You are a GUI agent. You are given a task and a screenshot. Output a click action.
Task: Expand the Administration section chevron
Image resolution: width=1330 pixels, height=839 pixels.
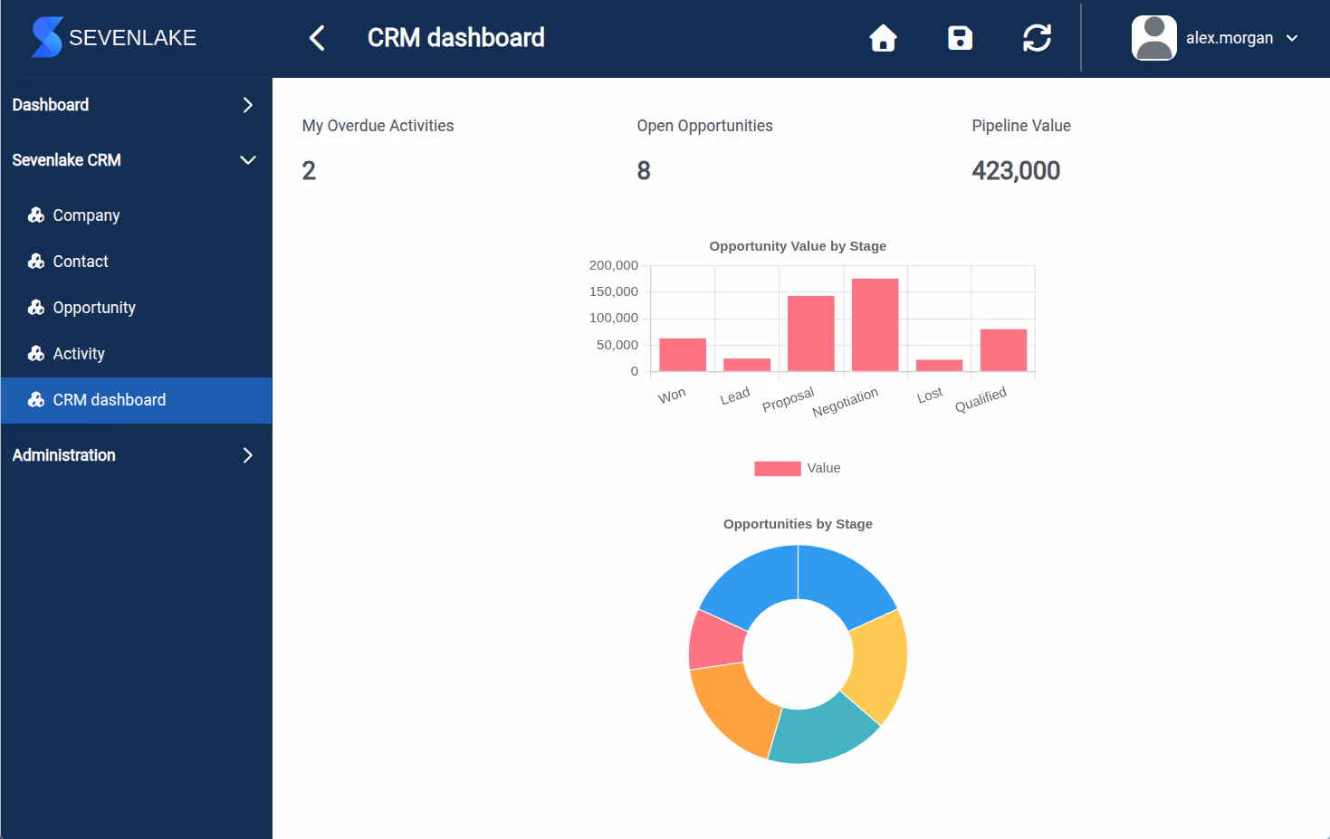click(247, 455)
